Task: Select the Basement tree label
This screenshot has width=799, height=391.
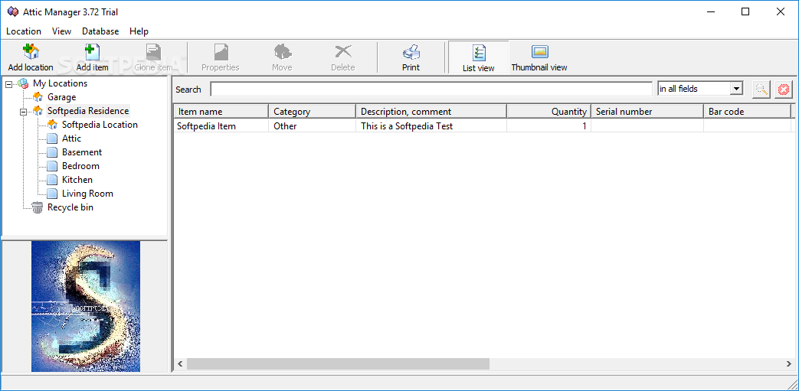Action: click(82, 152)
